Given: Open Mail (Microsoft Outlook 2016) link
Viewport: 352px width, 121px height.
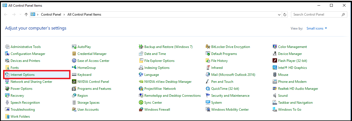Looking at the screenshot, I should click(233, 75).
